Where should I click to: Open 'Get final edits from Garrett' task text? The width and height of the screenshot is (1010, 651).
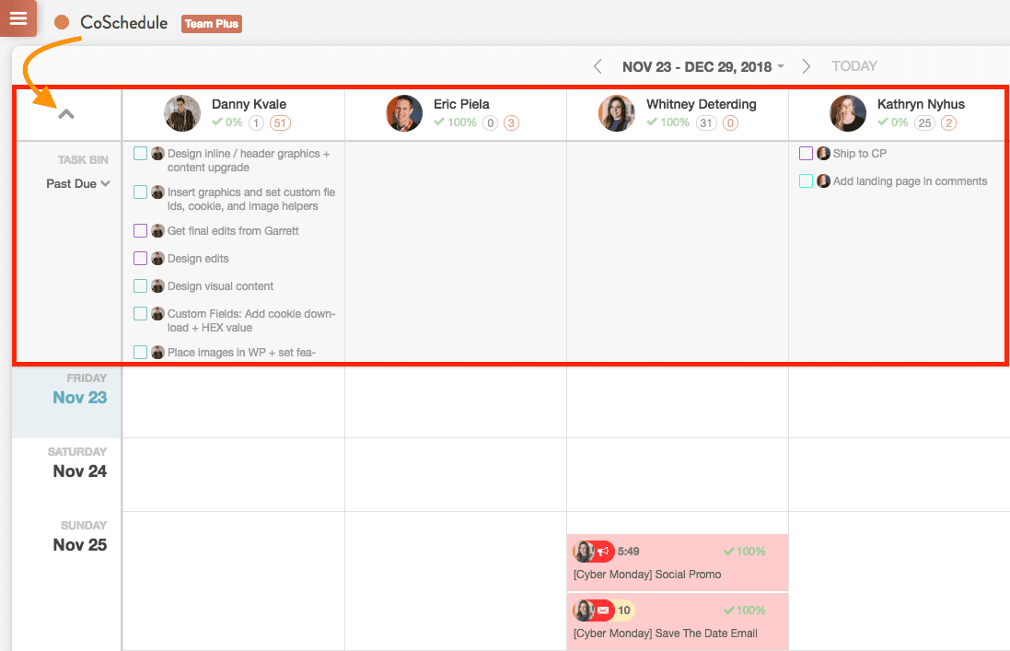[x=233, y=230]
